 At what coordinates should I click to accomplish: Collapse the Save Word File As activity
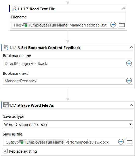[x=131, y=105]
